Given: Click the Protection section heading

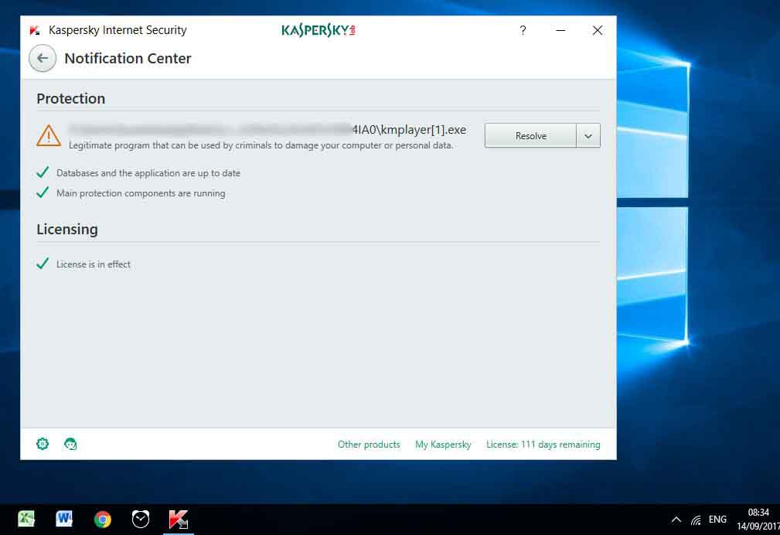Looking at the screenshot, I should pyautogui.click(x=70, y=98).
